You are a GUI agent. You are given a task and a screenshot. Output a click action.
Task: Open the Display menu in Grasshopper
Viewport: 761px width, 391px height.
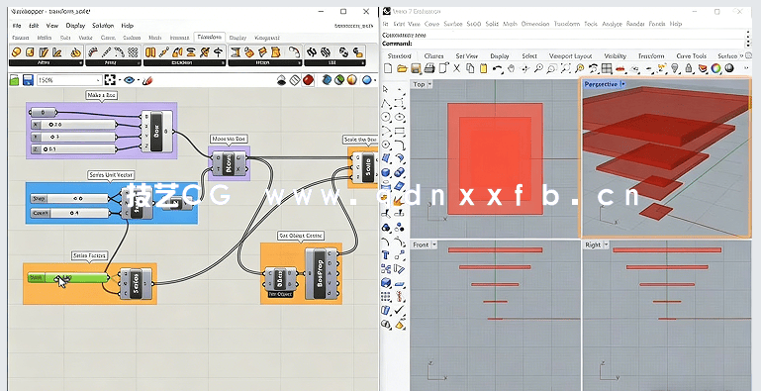coord(75,26)
